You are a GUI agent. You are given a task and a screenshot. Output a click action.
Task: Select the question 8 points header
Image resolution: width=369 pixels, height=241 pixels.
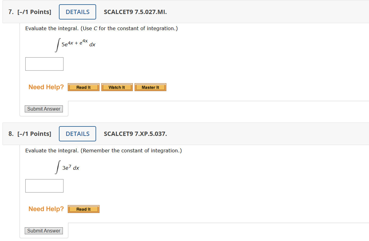(30, 134)
